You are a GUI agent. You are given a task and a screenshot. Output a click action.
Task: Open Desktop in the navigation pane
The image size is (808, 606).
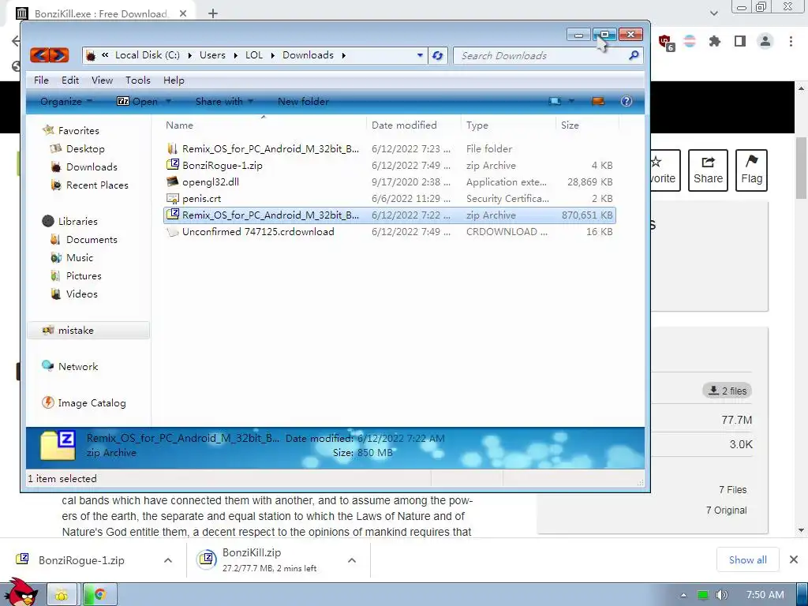click(x=85, y=149)
